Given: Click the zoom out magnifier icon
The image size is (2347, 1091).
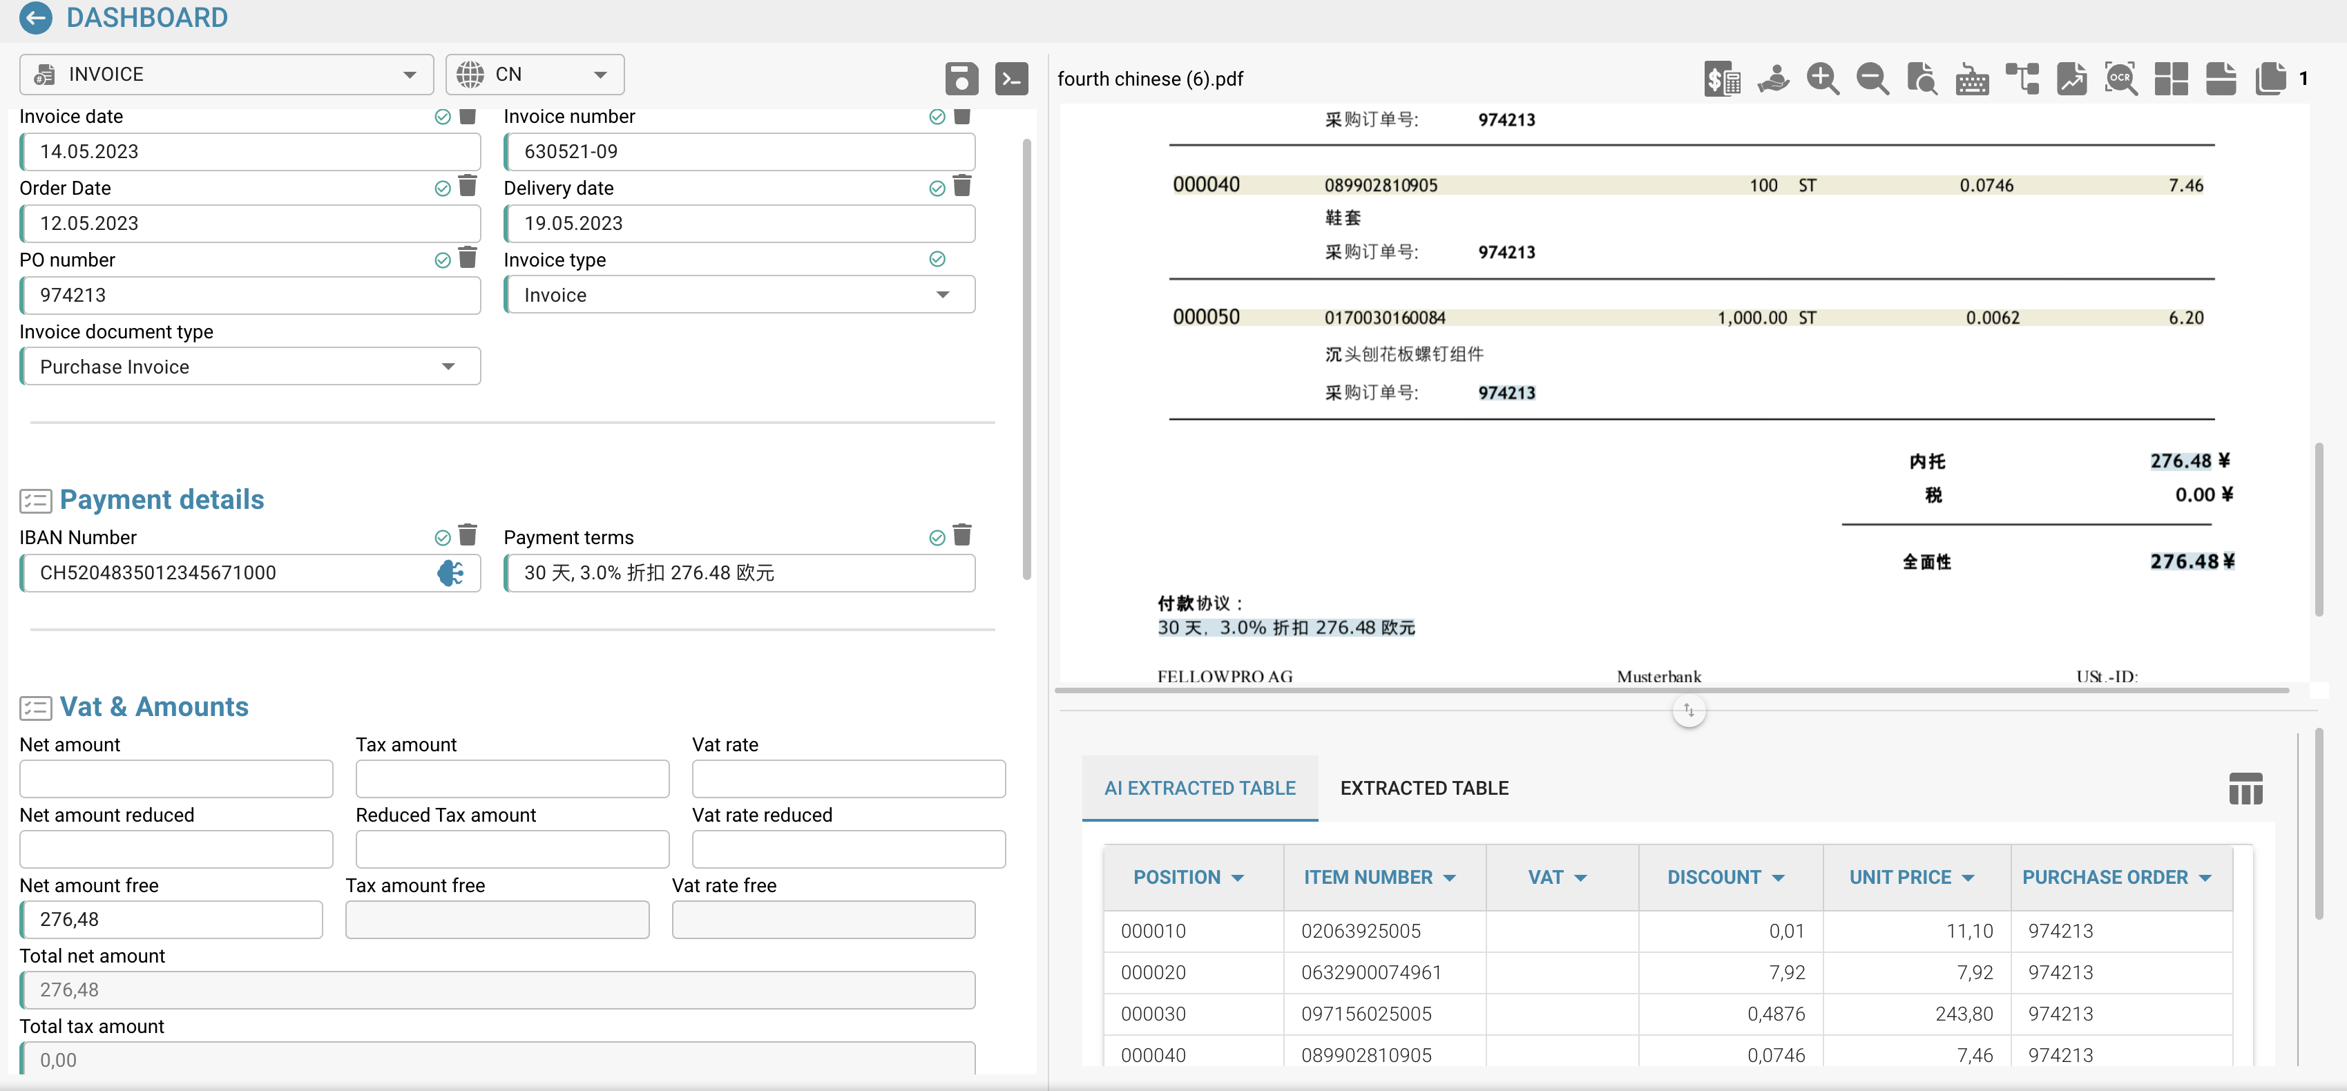Looking at the screenshot, I should click(x=1872, y=79).
